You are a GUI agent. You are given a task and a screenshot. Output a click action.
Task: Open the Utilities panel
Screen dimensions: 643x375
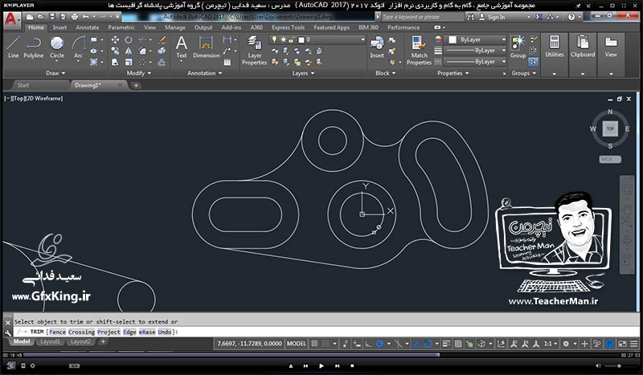pyautogui.click(x=555, y=46)
